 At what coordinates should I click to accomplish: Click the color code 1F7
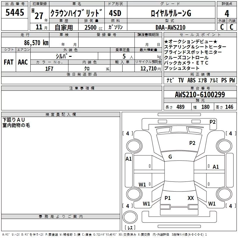pyautogui.click(x=49, y=68)
